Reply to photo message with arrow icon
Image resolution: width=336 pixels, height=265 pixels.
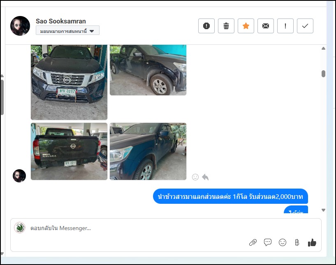[205, 177]
